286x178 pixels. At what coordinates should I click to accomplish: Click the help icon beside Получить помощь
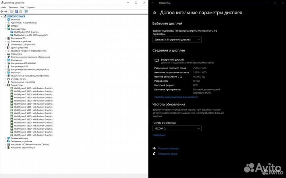pos(154,148)
